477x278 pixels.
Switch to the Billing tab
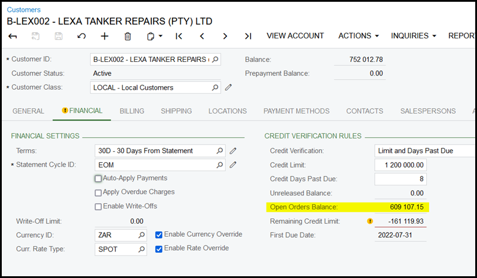click(x=132, y=111)
